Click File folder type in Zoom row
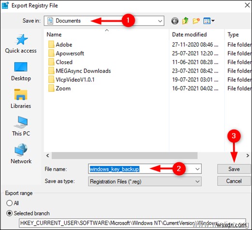 [239, 88]
